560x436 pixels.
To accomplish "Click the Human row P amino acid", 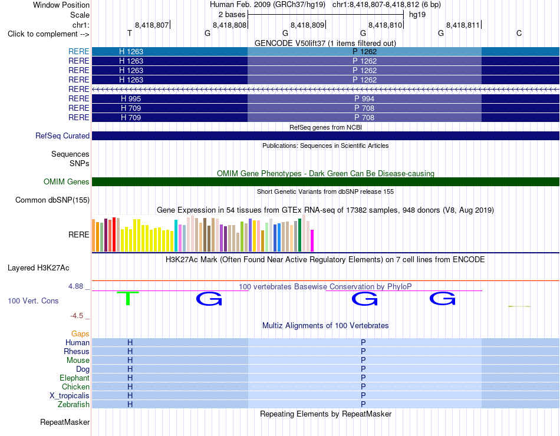I will click(x=363, y=342).
